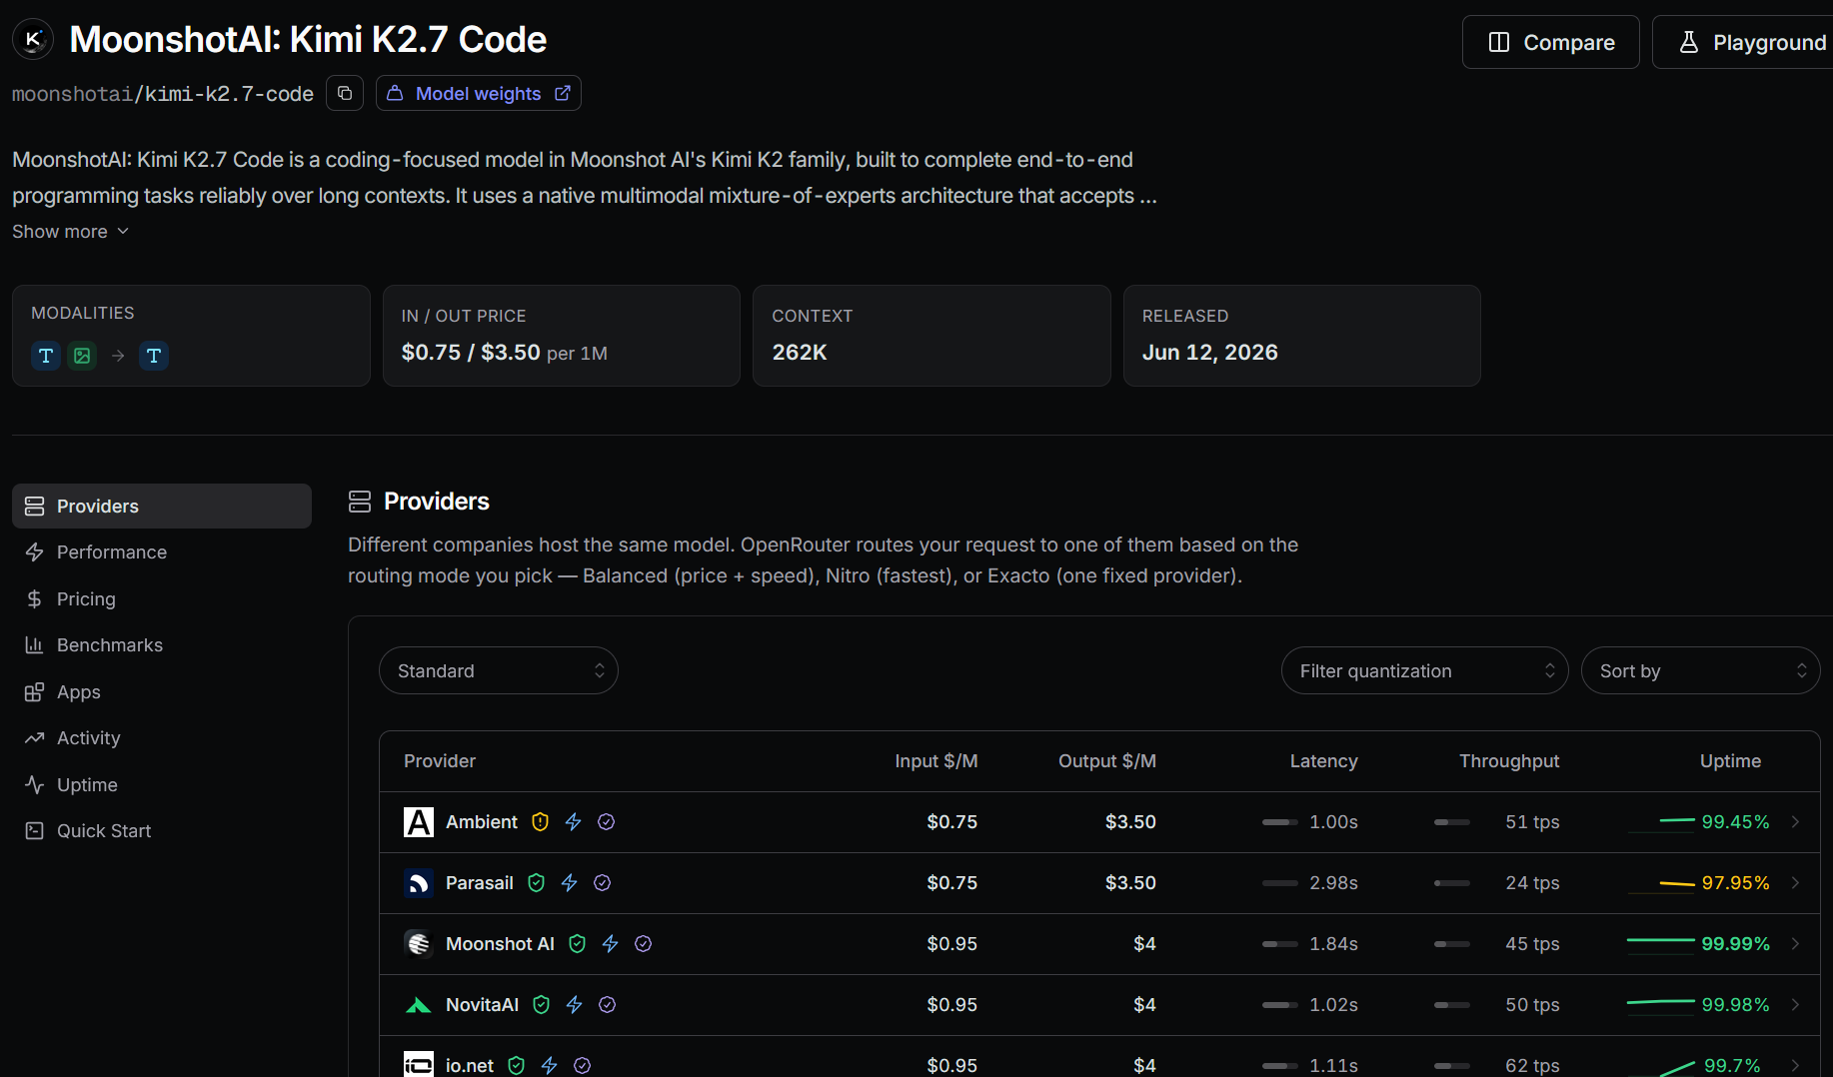Click the image input modality icon
Viewport: 1833px width, 1077px height.
coord(82,356)
